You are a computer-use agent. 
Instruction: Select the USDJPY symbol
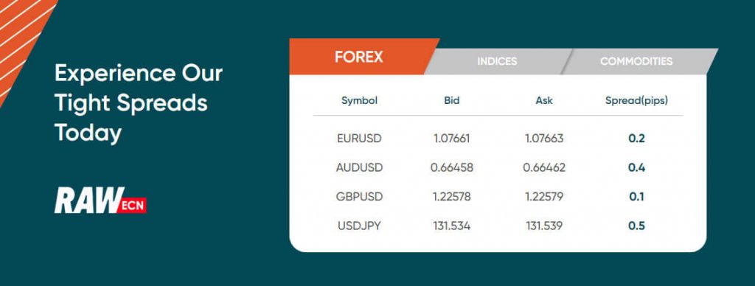(359, 226)
